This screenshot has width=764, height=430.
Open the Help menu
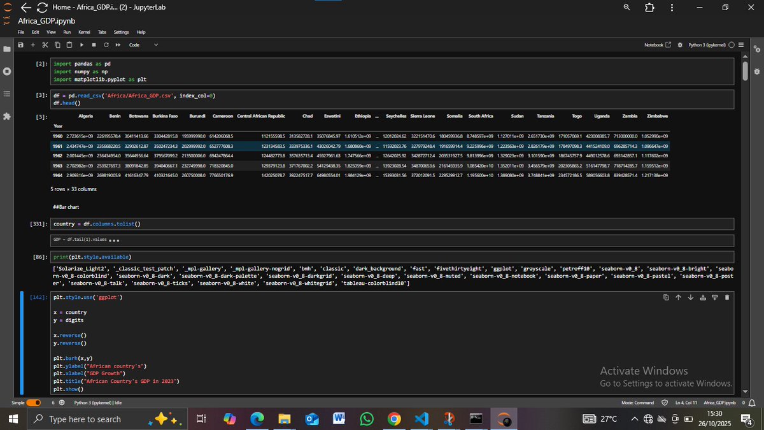point(141,32)
